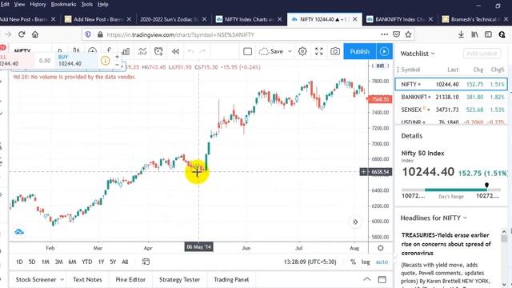
Task: Enter fullscreen chart mode
Action: pyautogui.click(x=318, y=51)
